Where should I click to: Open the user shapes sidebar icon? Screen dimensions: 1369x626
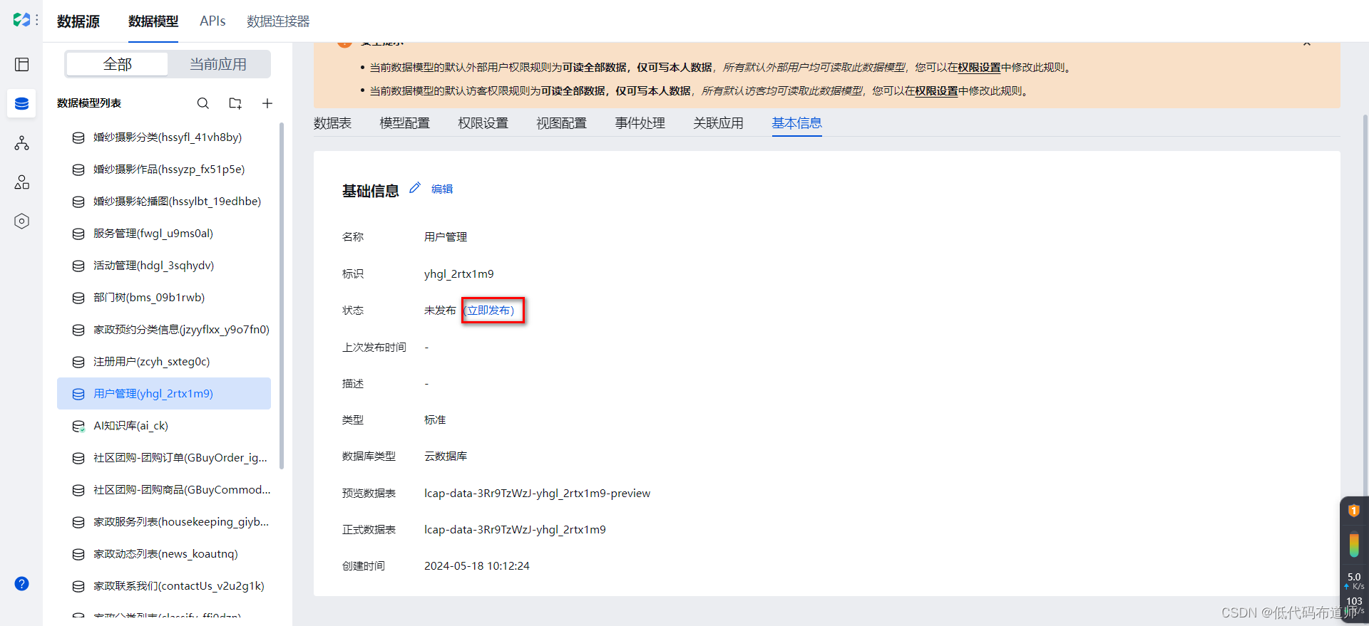tap(22, 182)
